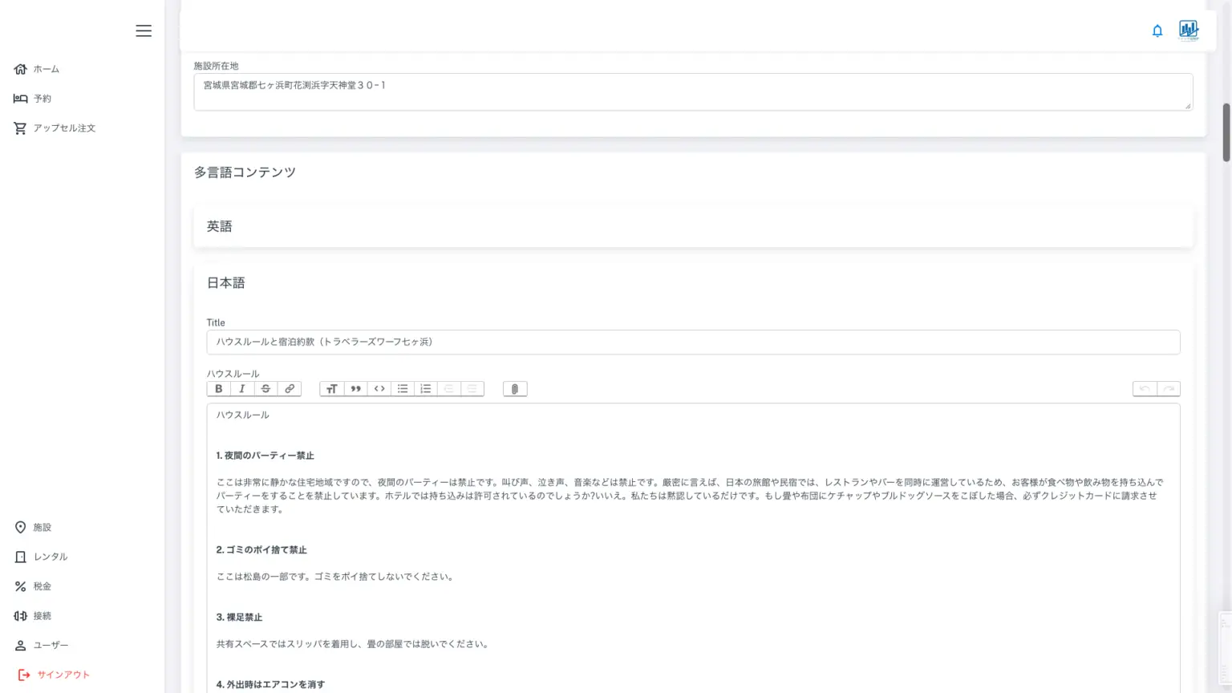Click the サインアウト link
Screen dimensions: 1232x693
(63, 675)
